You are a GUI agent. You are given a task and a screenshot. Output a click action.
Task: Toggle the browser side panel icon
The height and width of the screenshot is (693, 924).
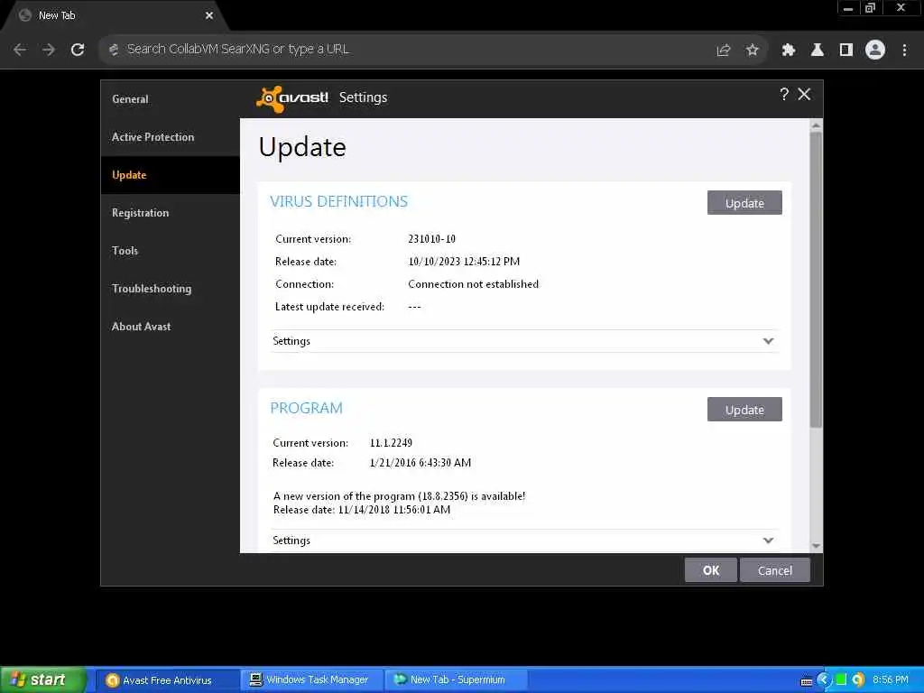[x=846, y=51]
